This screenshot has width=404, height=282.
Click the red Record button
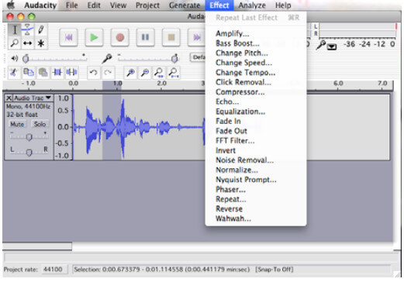point(119,37)
